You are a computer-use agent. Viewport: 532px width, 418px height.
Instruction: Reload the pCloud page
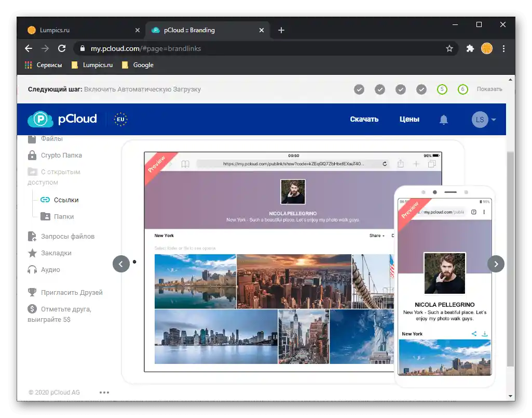pyautogui.click(x=62, y=48)
